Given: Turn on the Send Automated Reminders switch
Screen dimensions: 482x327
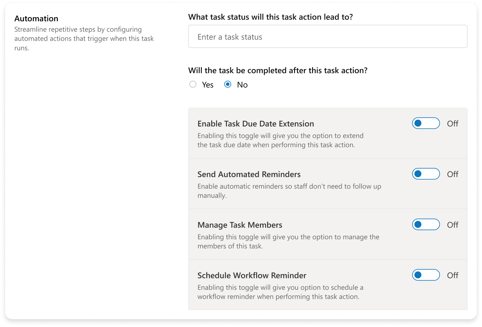Looking at the screenshot, I should [426, 174].
